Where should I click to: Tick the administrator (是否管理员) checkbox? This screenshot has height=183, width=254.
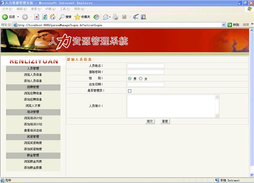coord(130,91)
